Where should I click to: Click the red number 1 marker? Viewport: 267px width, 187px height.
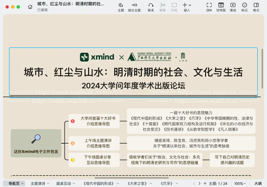[x=73, y=121]
